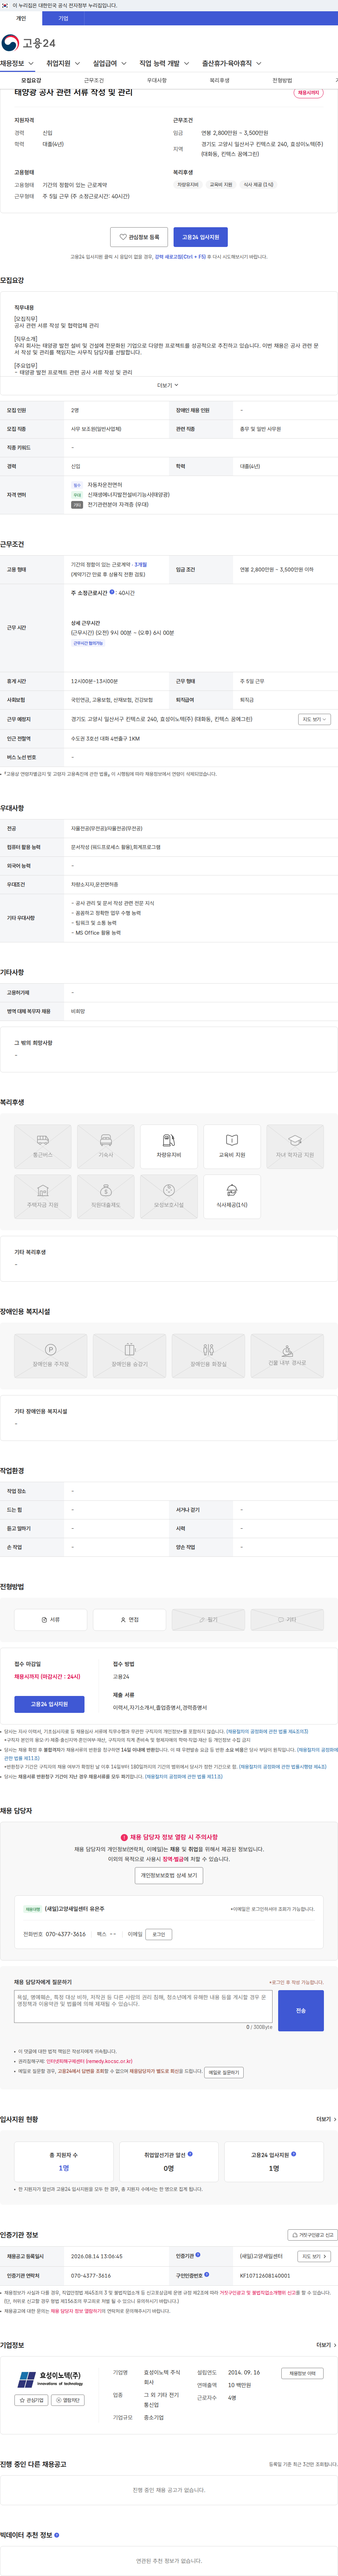The height and width of the screenshot is (2576, 338).
Task: Click the 열람제한 button
Action: click(x=68, y=2400)
